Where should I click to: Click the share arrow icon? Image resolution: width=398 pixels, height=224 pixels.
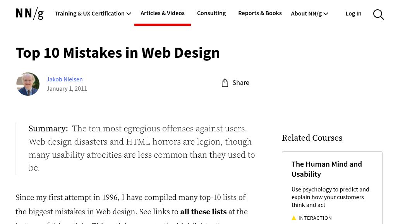point(225,83)
